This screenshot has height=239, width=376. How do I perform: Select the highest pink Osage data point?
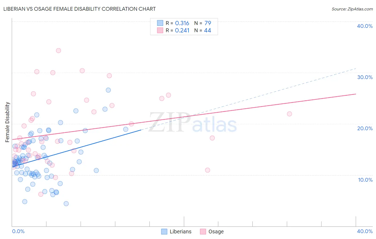pos(58,50)
